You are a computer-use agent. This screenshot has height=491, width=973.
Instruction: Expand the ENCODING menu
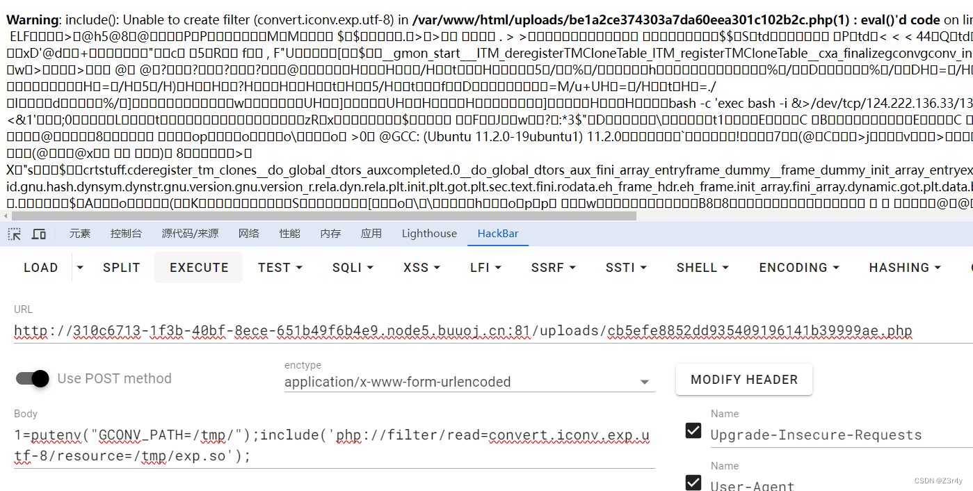[798, 267]
